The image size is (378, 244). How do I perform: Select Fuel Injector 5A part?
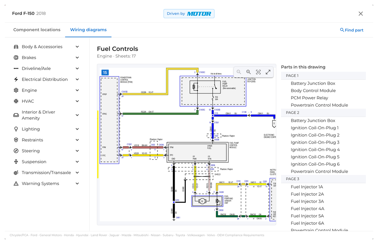(x=307, y=216)
